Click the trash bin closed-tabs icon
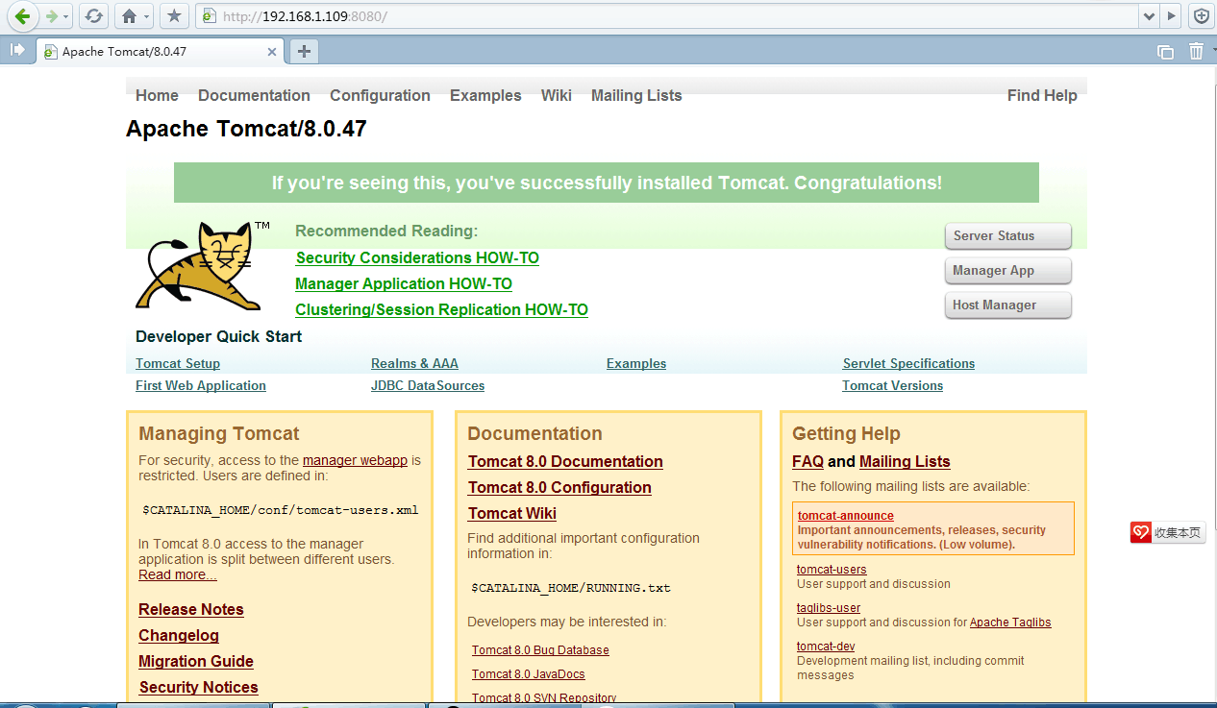The height and width of the screenshot is (708, 1217). 1196,51
